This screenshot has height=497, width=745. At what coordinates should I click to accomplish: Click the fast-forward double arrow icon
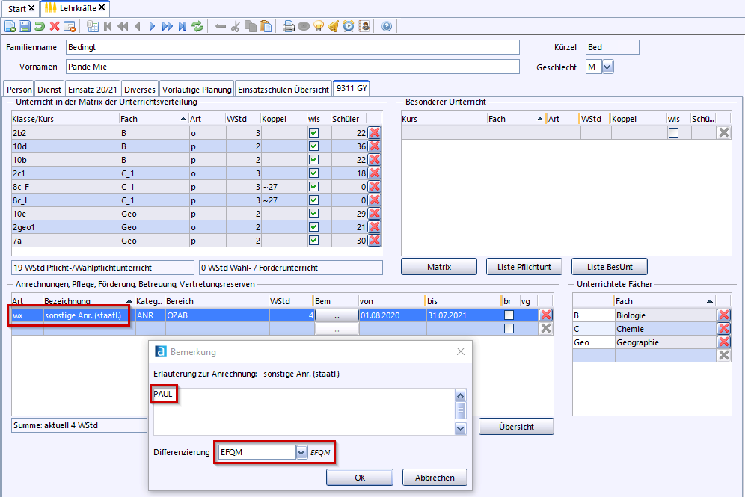tap(168, 27)
